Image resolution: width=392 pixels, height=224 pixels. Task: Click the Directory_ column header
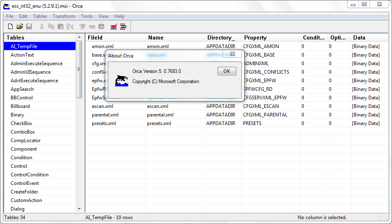point(223,37)
